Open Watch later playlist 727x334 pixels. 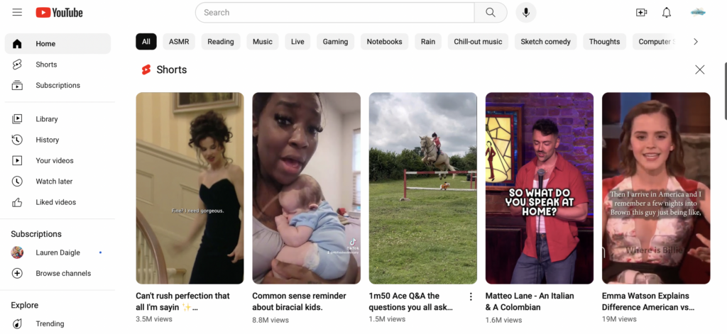point(58,181)
